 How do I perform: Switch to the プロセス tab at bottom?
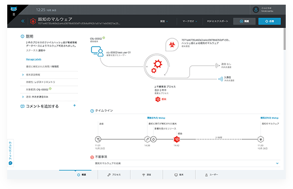coord(114,175)
